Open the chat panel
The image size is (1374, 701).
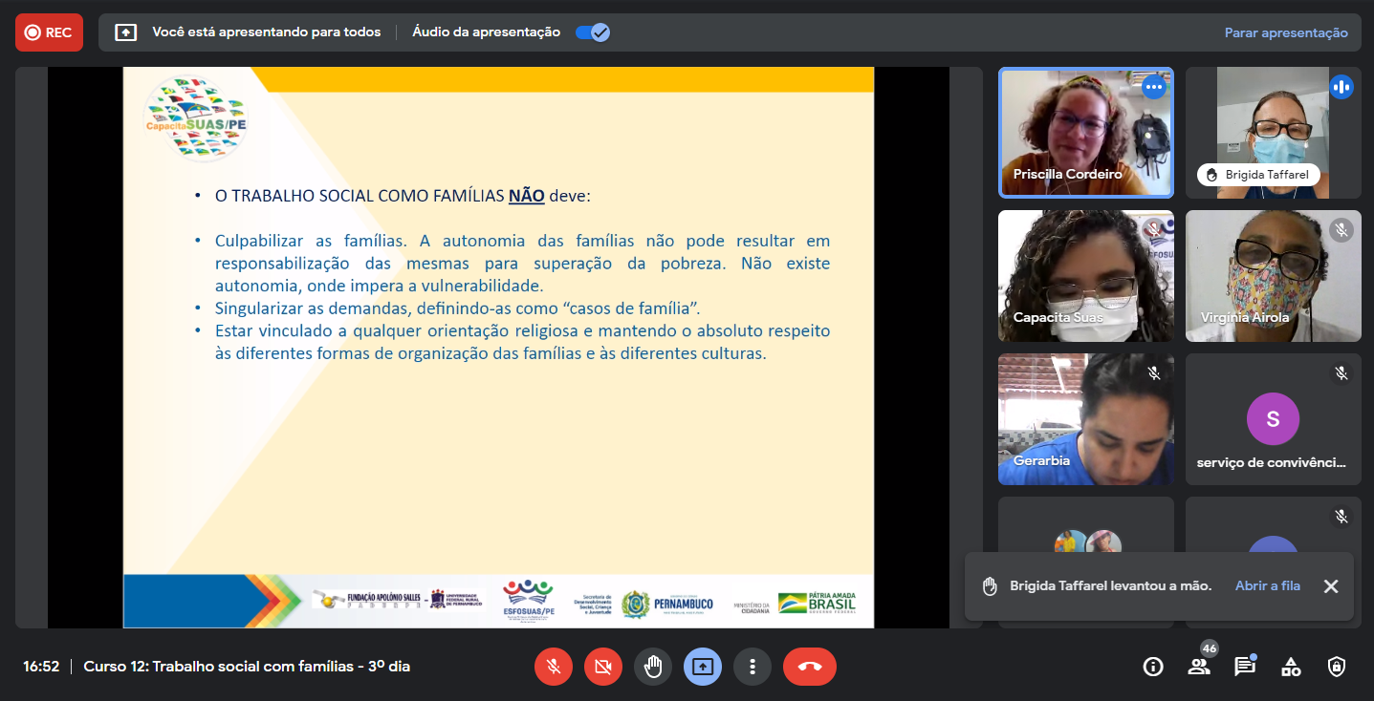(x=1244, y=667)
